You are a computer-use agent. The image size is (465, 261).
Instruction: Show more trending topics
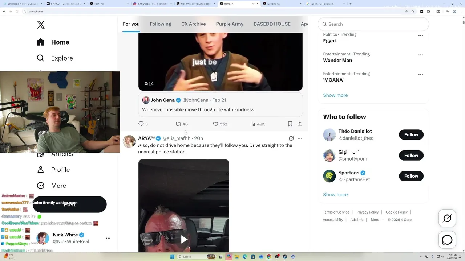click(335, 95)
